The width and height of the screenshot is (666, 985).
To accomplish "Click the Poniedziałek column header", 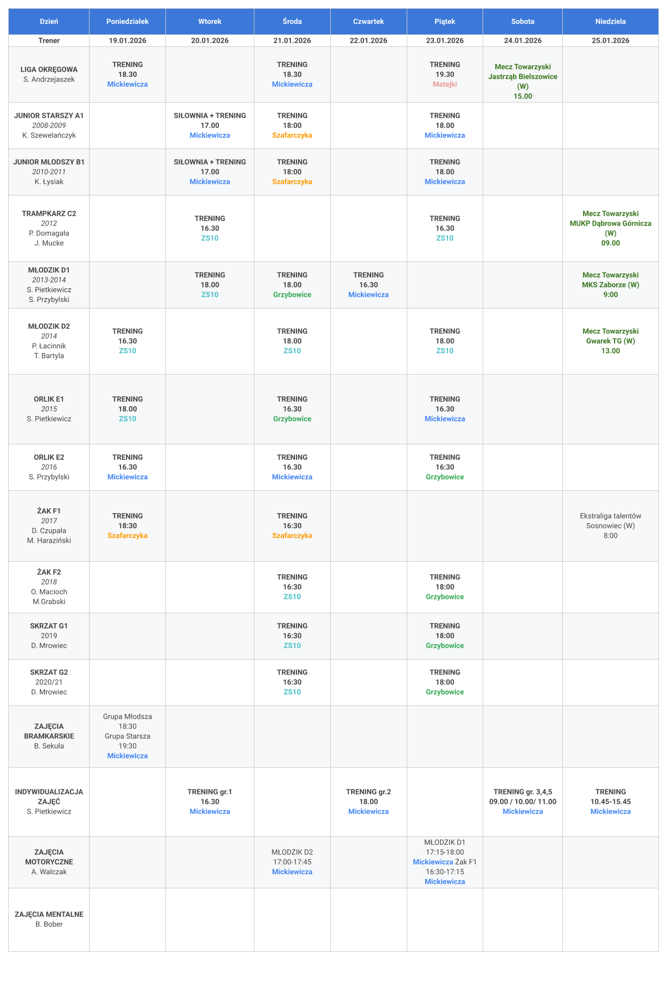I will tap(127, 21).
